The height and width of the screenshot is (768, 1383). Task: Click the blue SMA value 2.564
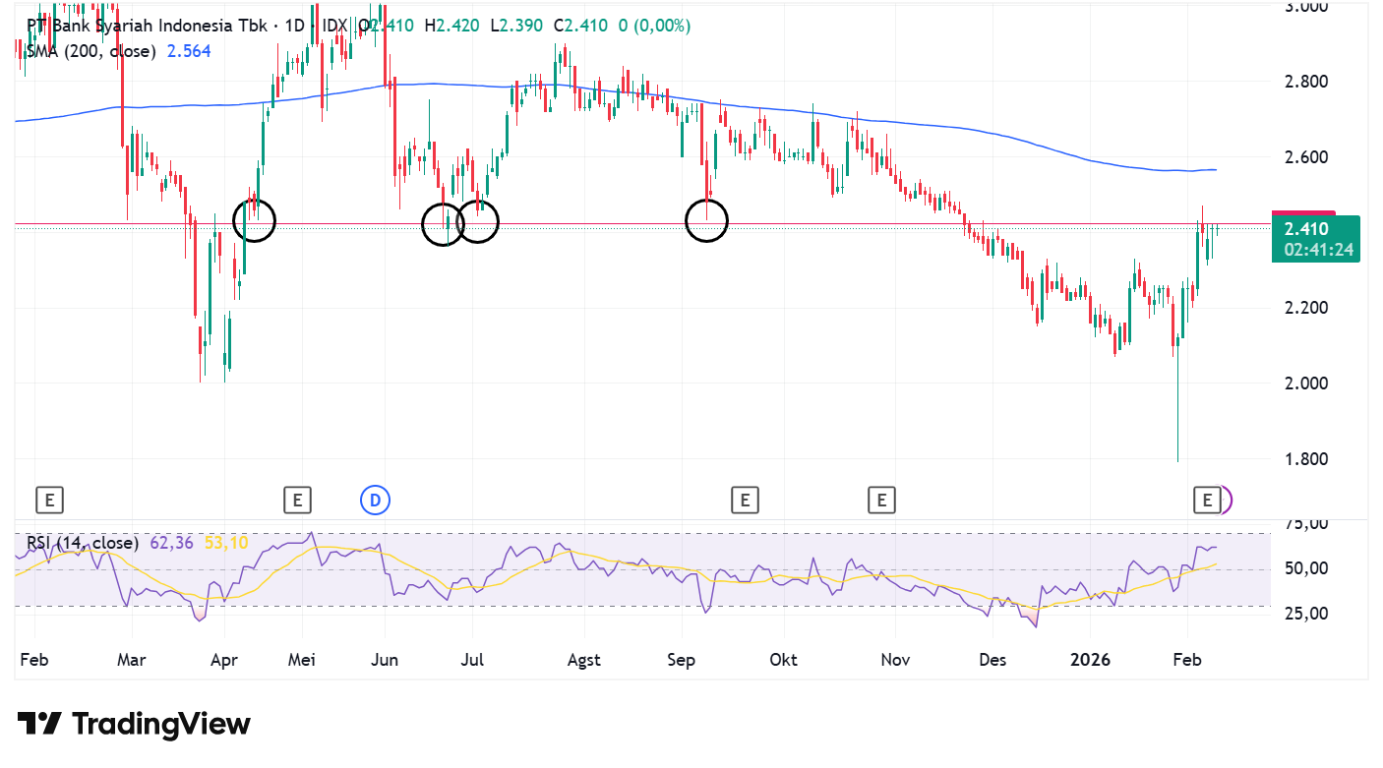189,51
